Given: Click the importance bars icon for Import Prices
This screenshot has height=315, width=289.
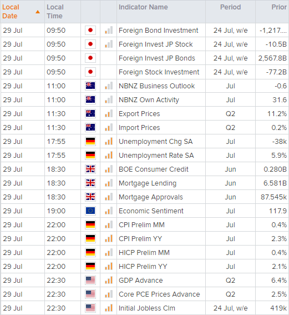Looking at the screenshot, I should point(109,127).
